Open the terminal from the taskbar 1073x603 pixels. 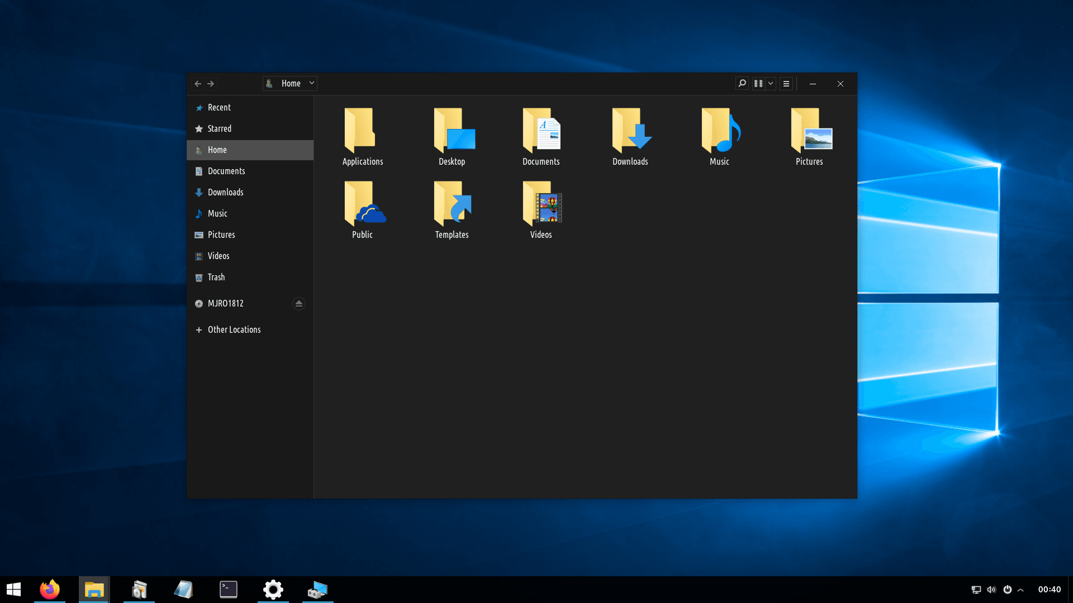(x=228, y=589)
